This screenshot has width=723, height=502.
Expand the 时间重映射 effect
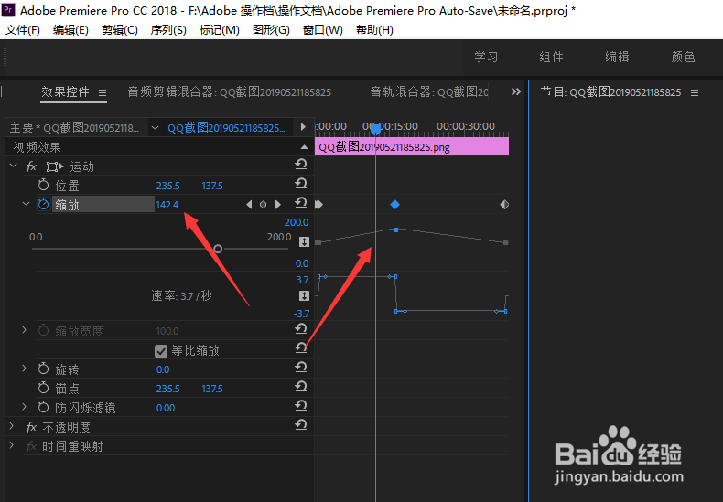point(12,445)
